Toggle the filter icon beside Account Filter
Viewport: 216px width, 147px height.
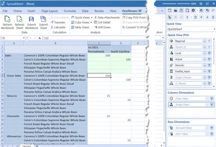pyautogui.click(x=212, y=128)
